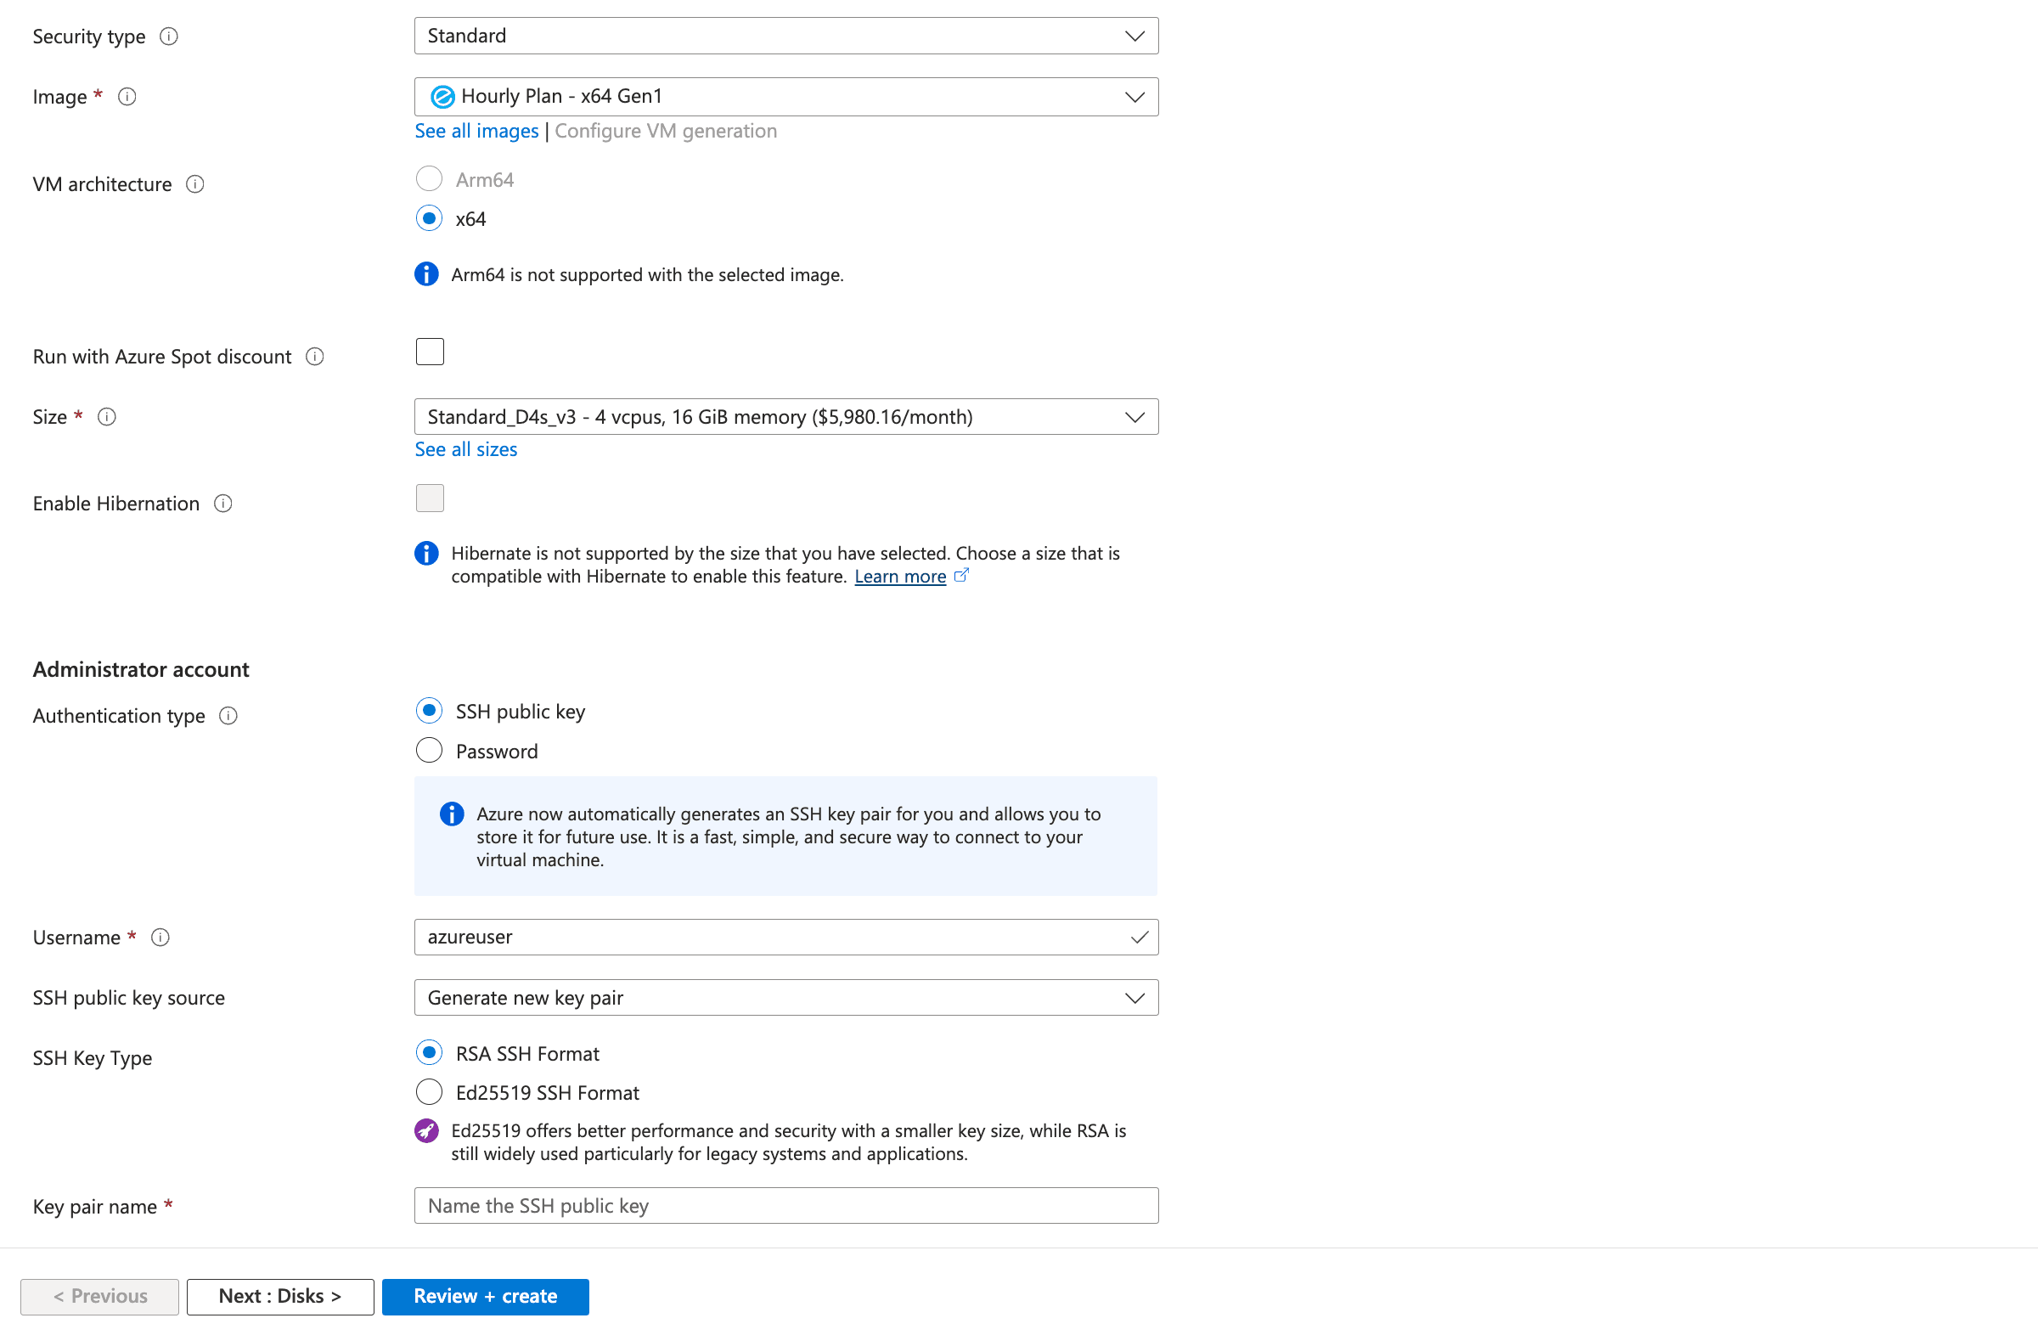Open SSH public key source dropdown
The width and height of the screenshot is (2038, 1335).
coord(785,998)
